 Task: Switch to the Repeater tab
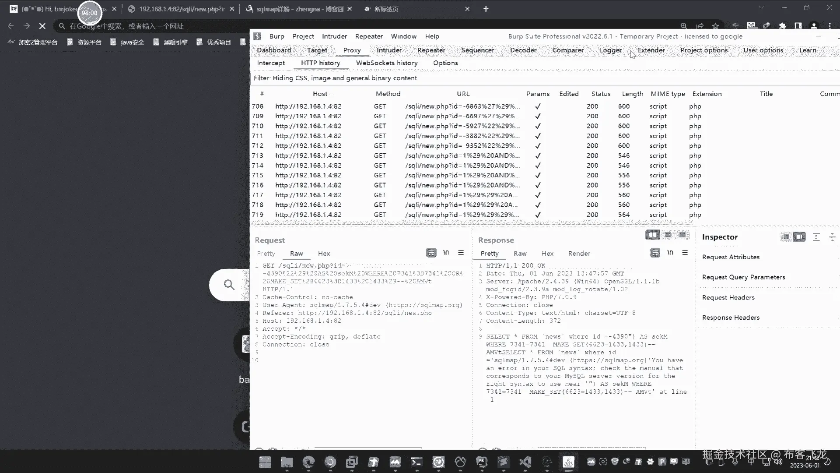click(431, 50)
